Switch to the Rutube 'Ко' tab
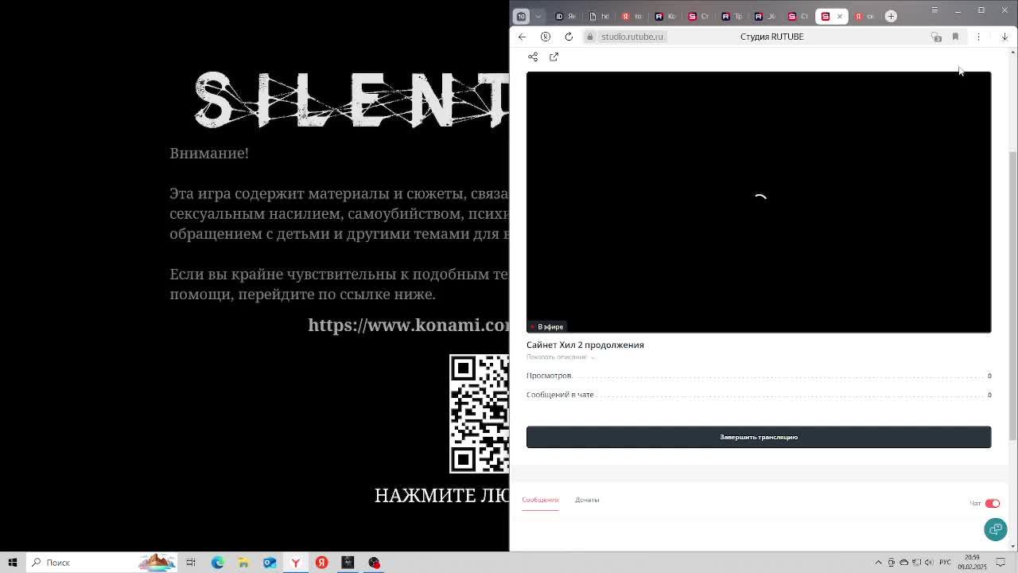Viewport: 1018px width, 573px height. click(x=665, y=16)
